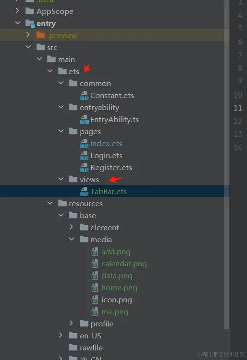Image resolution: width=247 pixels, height=360 pixels.
Task: Select the EntryAbility.ts file name
Action: tap(114, 120)
